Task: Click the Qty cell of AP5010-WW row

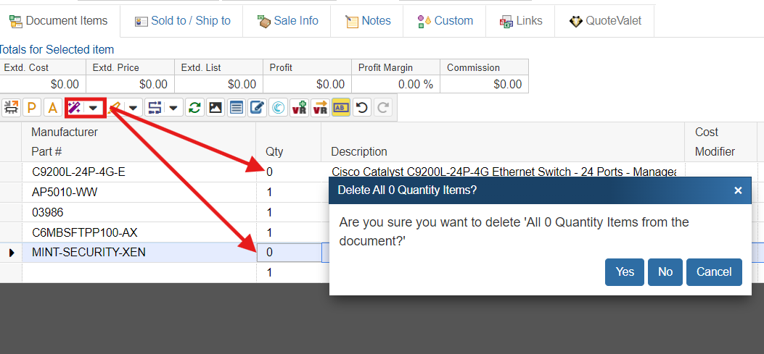Action: pyautogui.click(x=289, y=192)
